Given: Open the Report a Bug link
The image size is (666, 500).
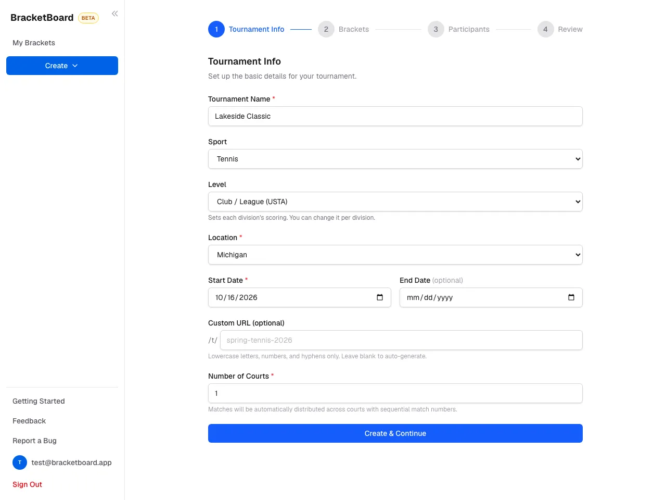Looking at the screenshot, I should [x=34, y=441].
